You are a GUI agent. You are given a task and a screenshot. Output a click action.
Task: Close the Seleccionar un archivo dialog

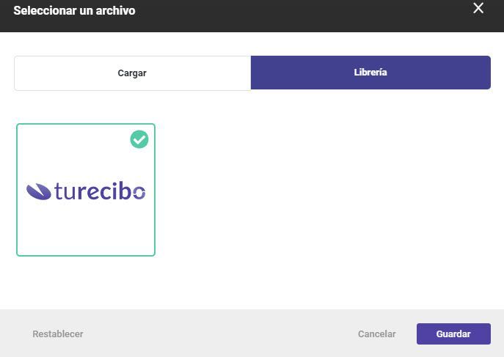coord(478,8)
